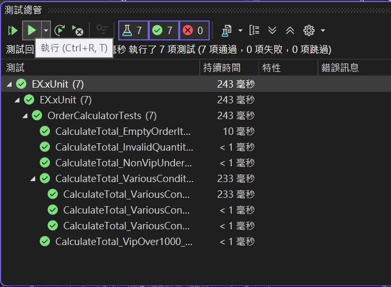
Task: Collapse the top-level EX.xUnit (7) node
Action: 9,84
